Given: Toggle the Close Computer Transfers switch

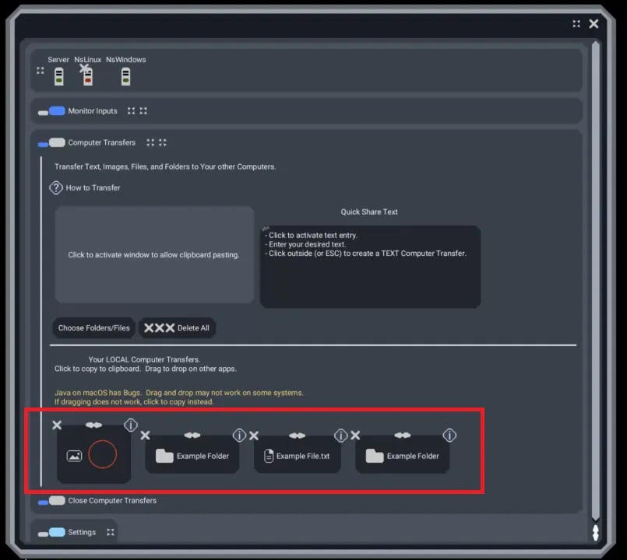Looking at the screenshot, I should (51, 501).
